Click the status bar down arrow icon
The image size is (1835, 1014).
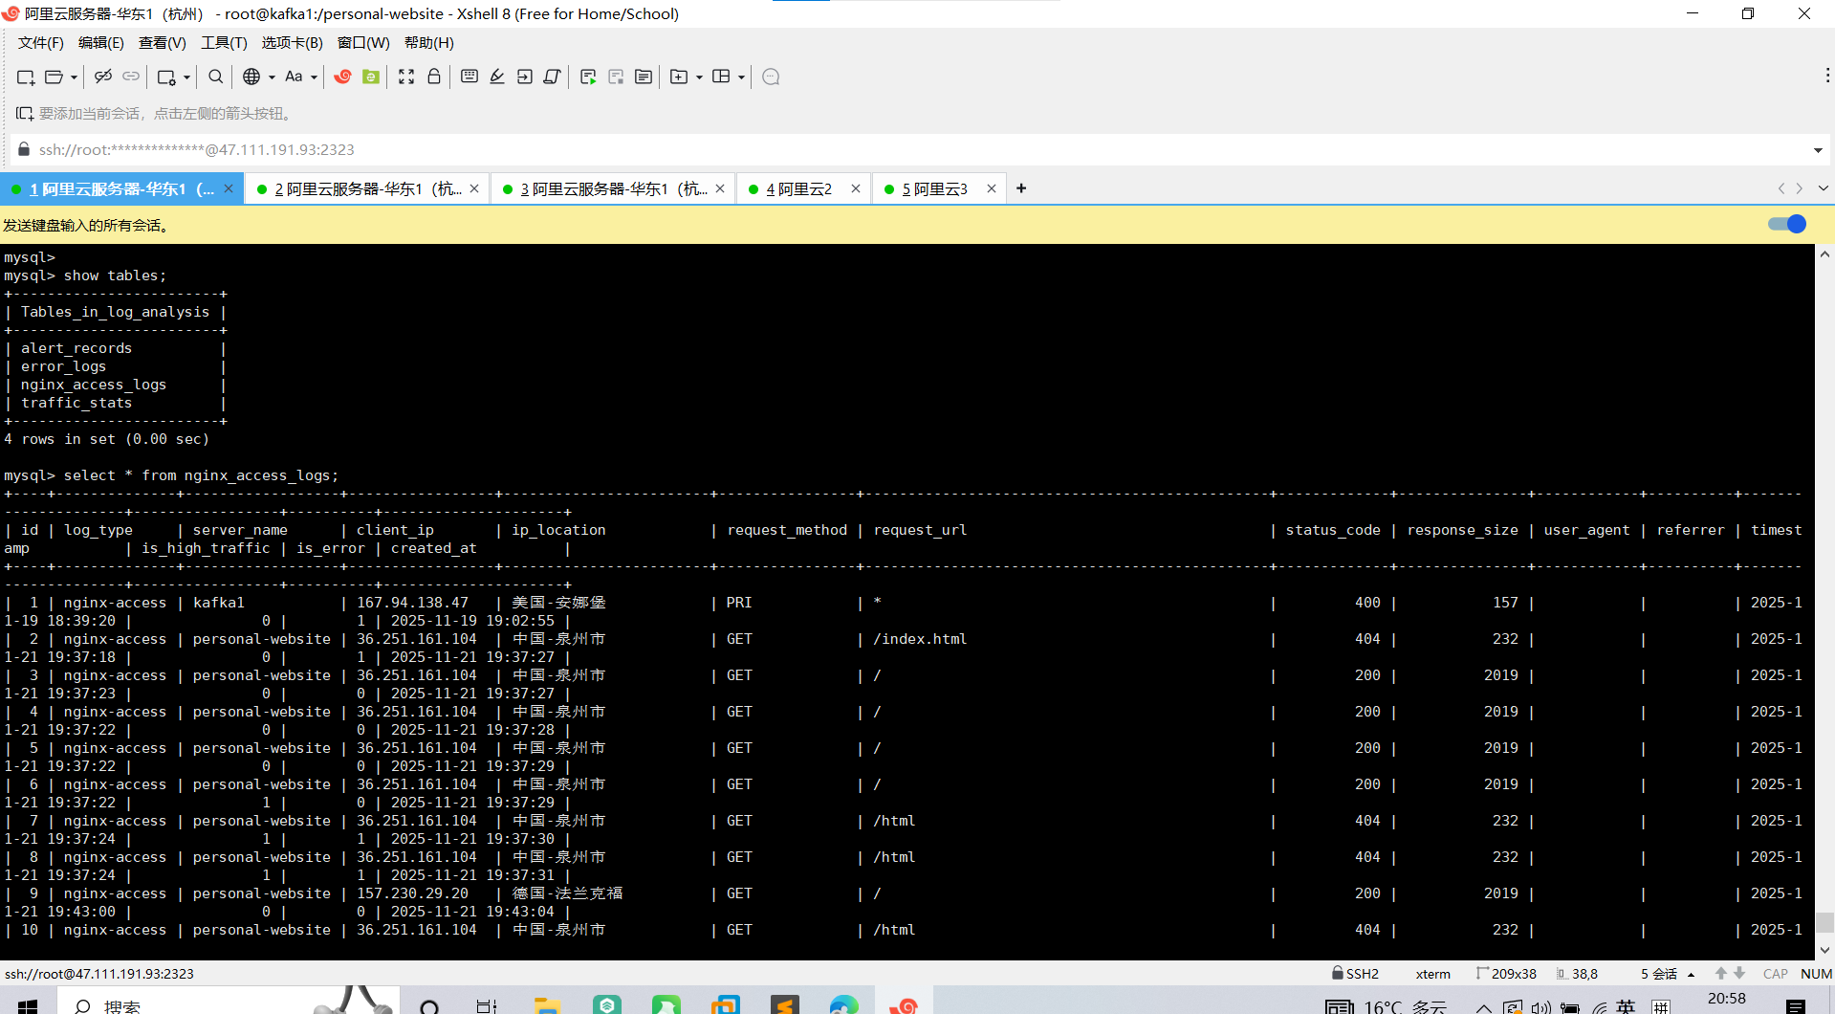click(1739, 973)
